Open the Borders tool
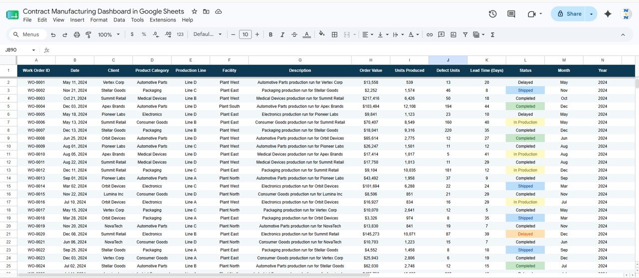639x278 pixels. click(x=334, y=35)
